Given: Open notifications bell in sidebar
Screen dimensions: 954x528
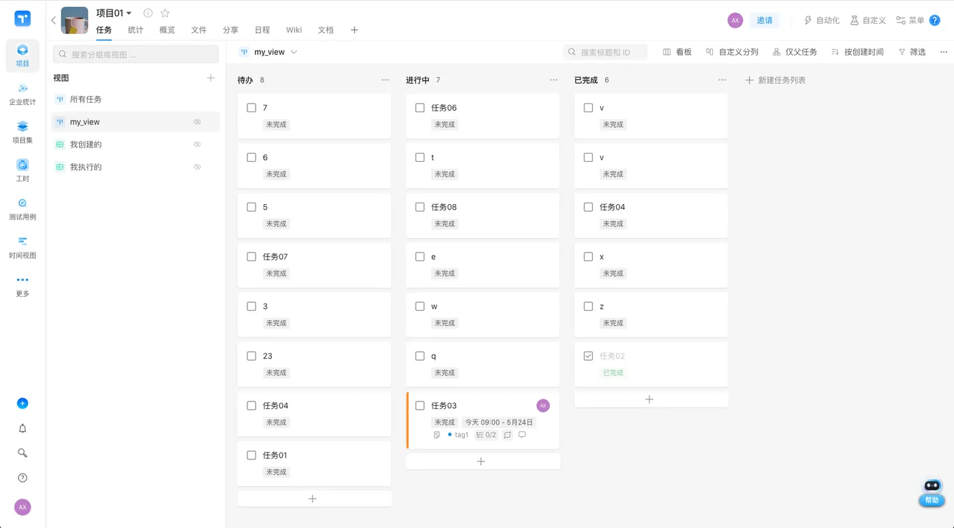Looking at the screenshot, I should pyautogui.click(x=22, y=428).
